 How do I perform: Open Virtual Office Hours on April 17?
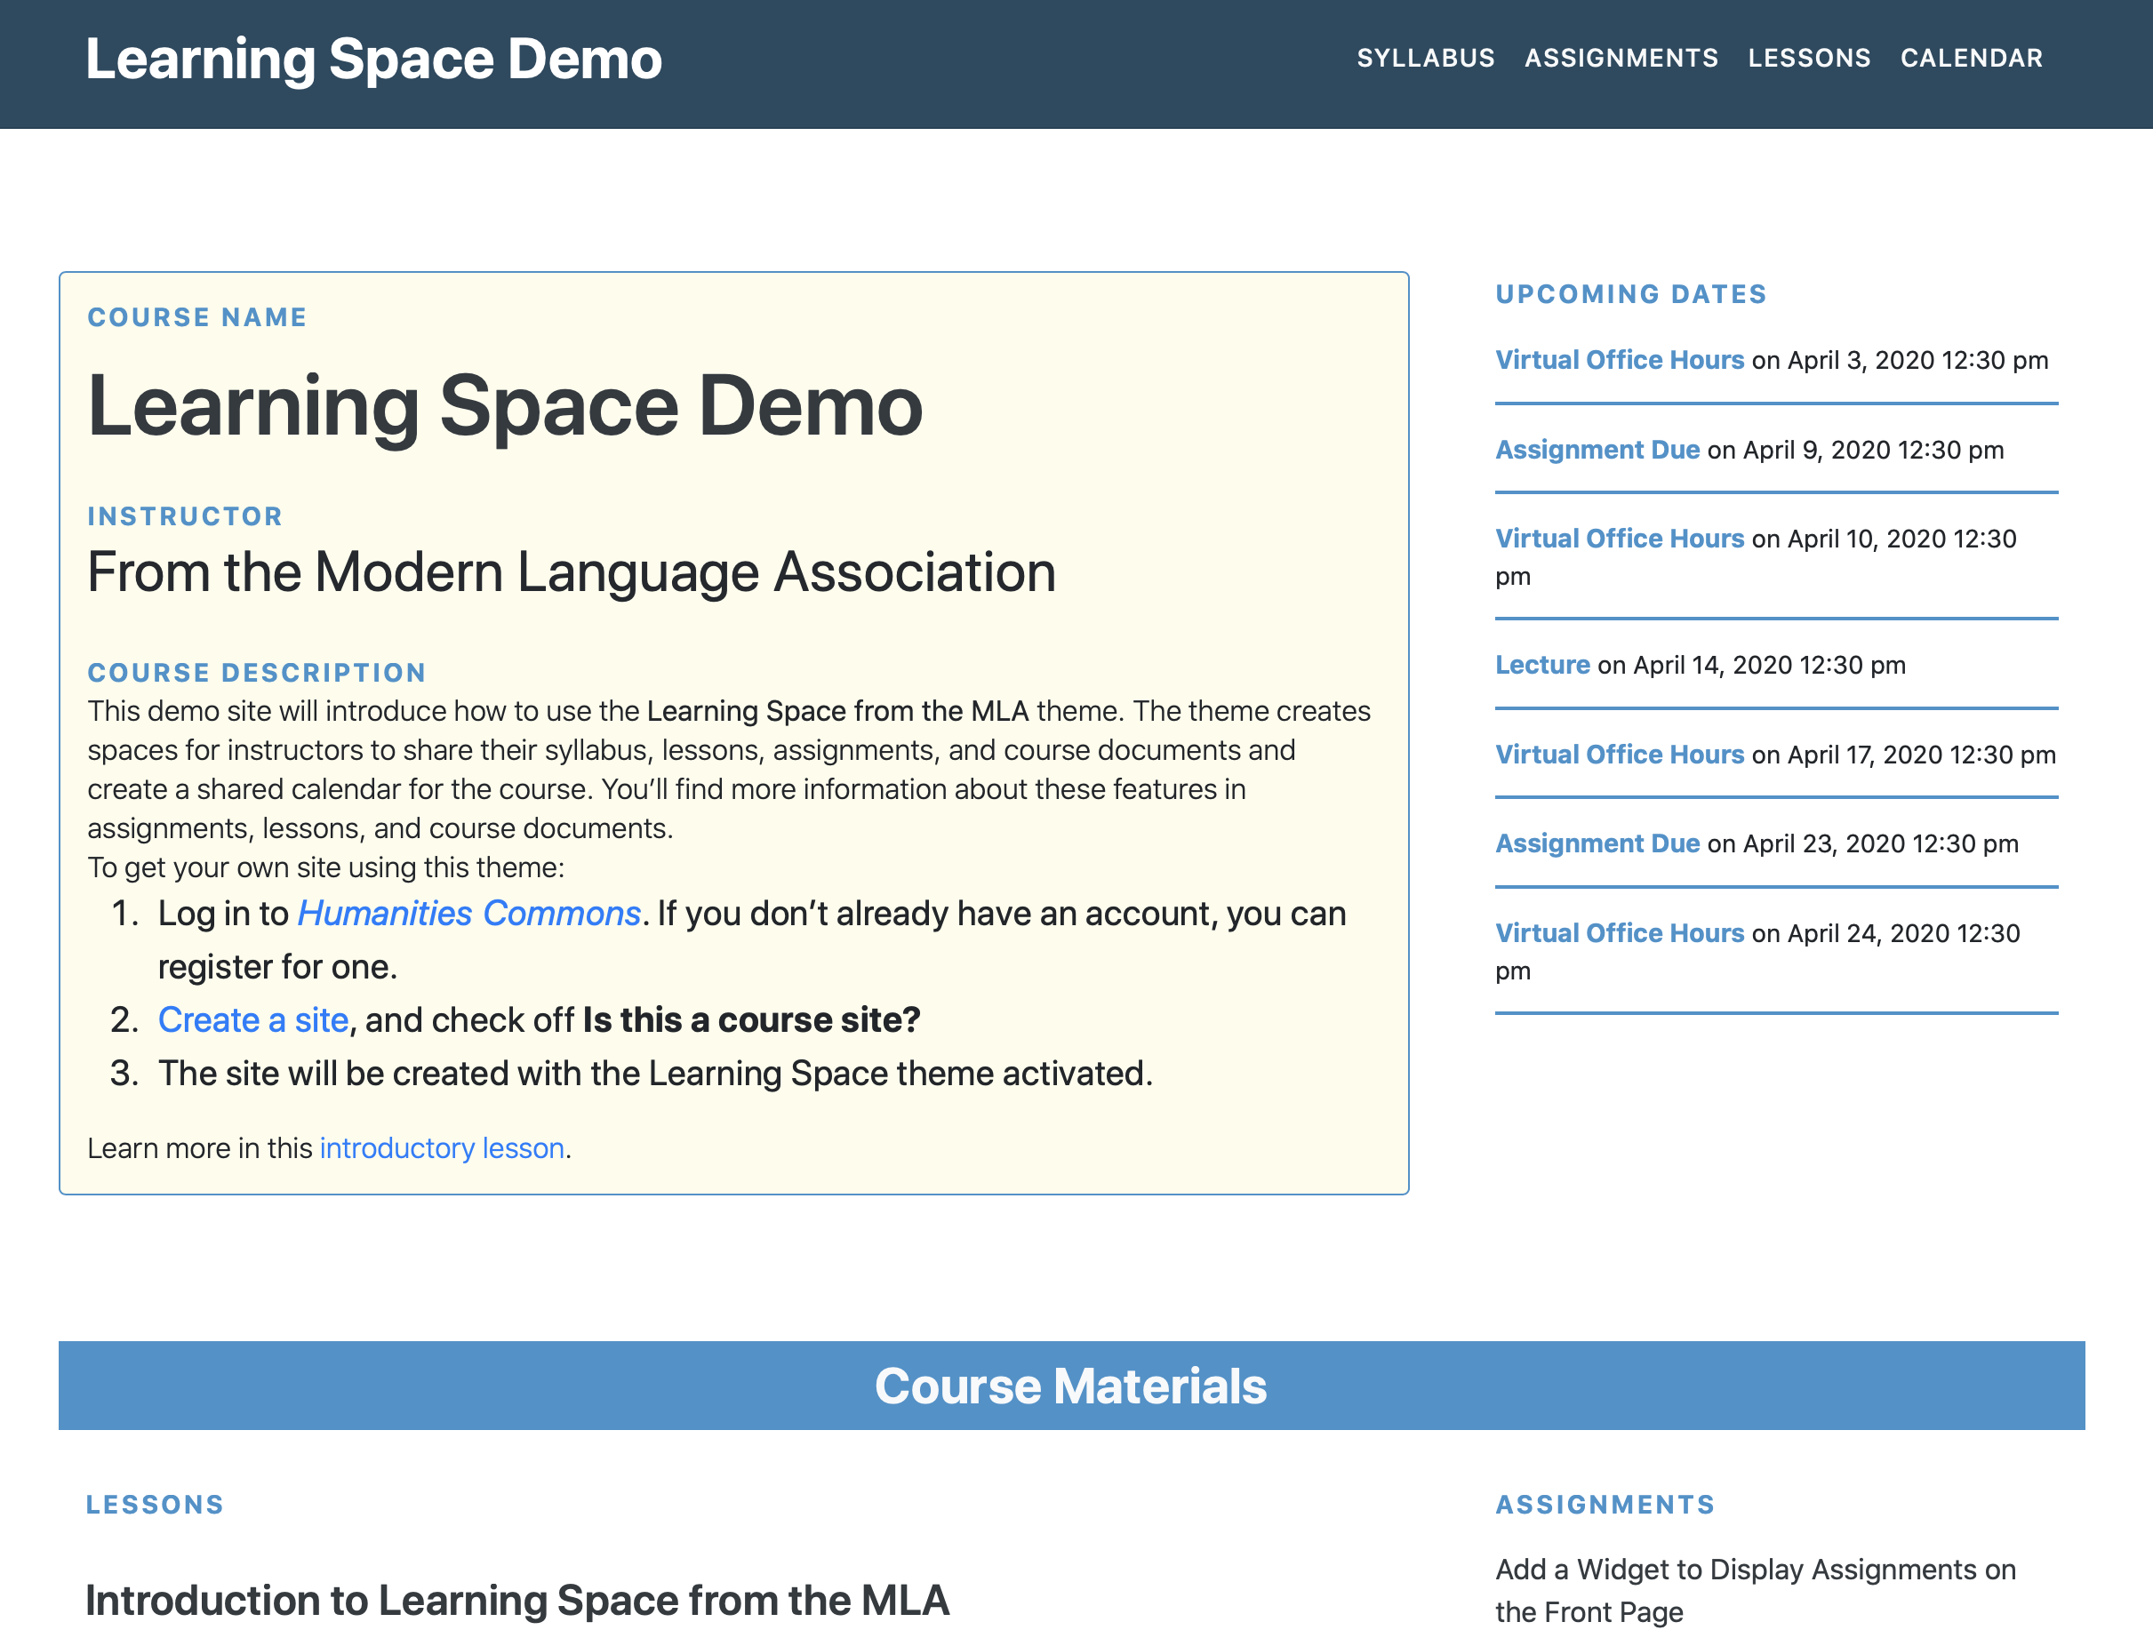[x=1619, y=755]
